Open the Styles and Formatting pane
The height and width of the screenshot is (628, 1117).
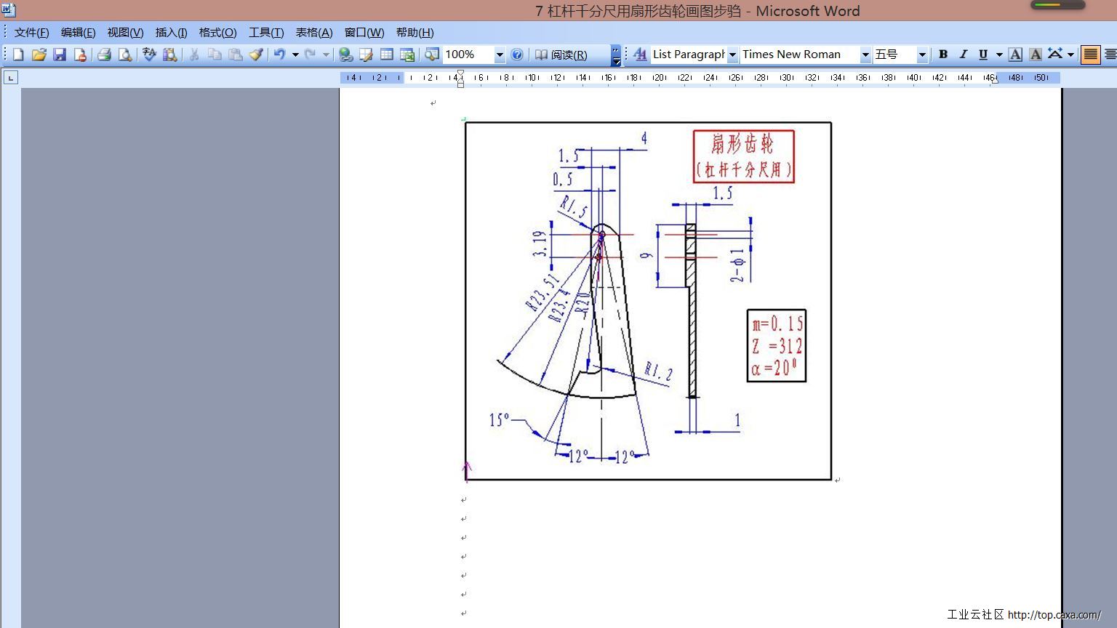click(640, 55)
